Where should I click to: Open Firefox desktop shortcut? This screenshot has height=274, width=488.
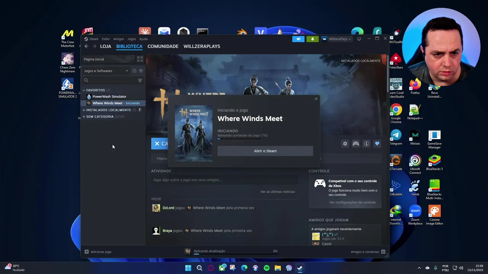coord(415,87)
